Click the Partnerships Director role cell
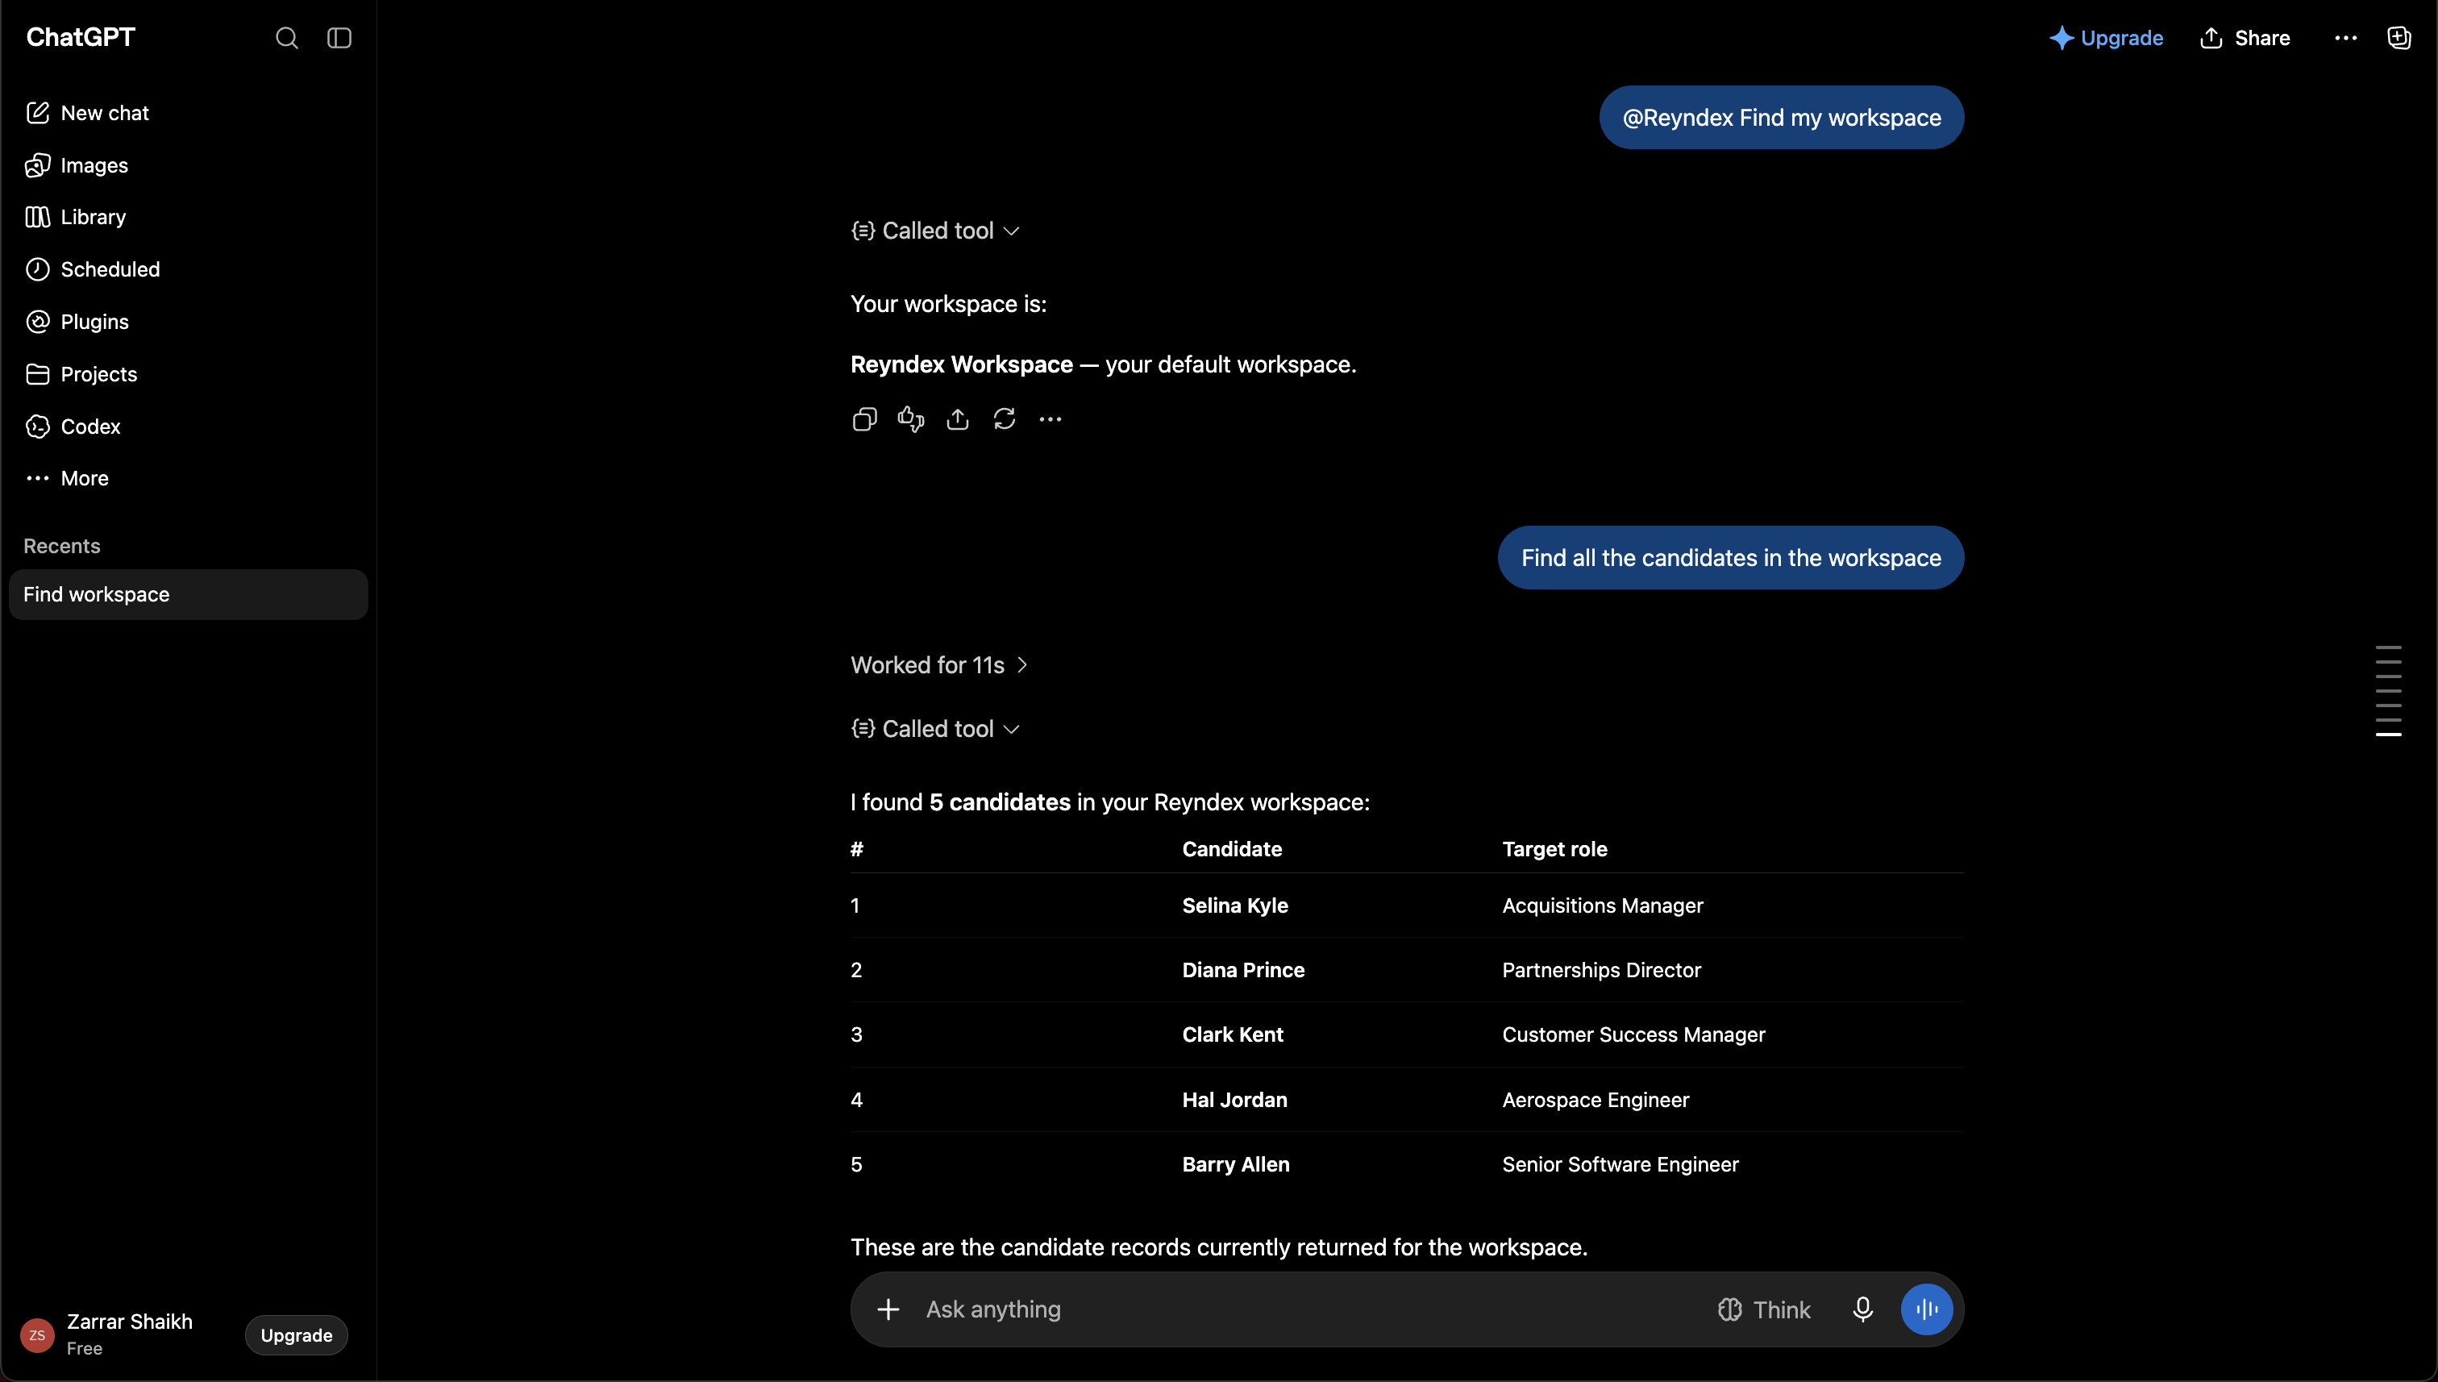 1601,970
